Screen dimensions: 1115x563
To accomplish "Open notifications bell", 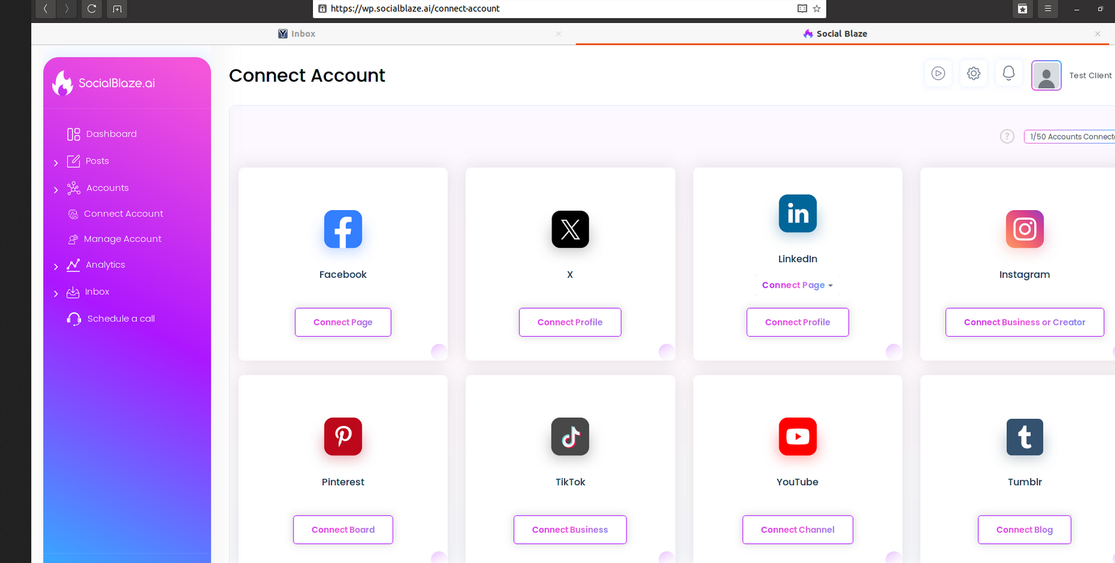I will (x=1009, y=73).
